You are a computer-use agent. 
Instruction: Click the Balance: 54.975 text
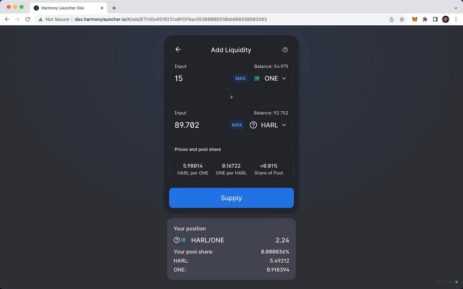click(271, 66)
